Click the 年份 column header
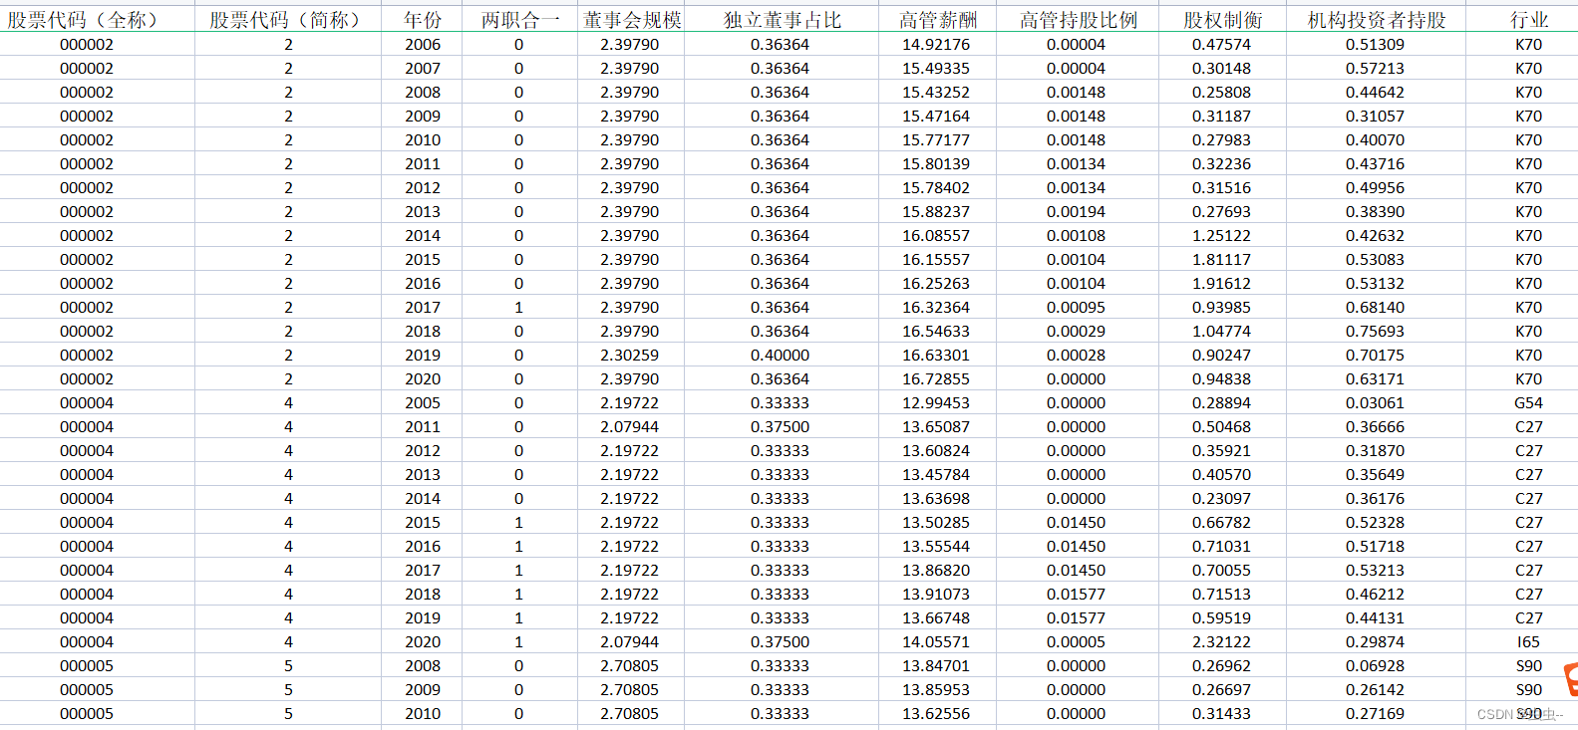Image resolution: width=1578 pixels, height=730 pixels. [423, 20]
